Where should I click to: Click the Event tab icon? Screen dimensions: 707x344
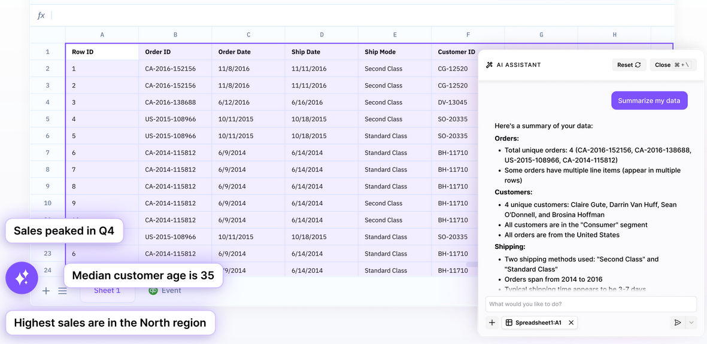153,291
